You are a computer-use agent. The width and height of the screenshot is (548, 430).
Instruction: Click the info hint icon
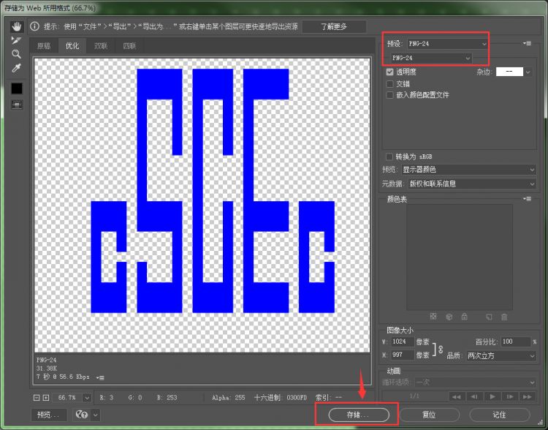coord(34,26)
